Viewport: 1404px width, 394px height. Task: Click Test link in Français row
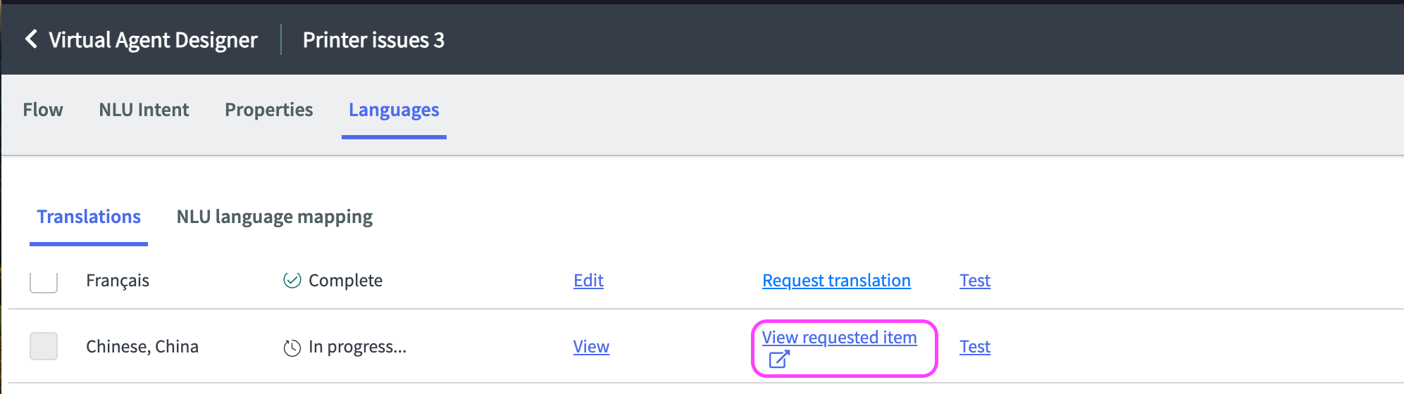click(974, 281)
